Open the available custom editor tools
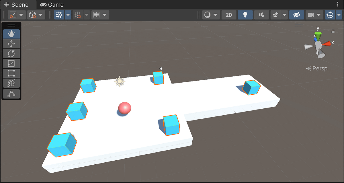Screen dimensions: 344x183 (x=11, y=94)
